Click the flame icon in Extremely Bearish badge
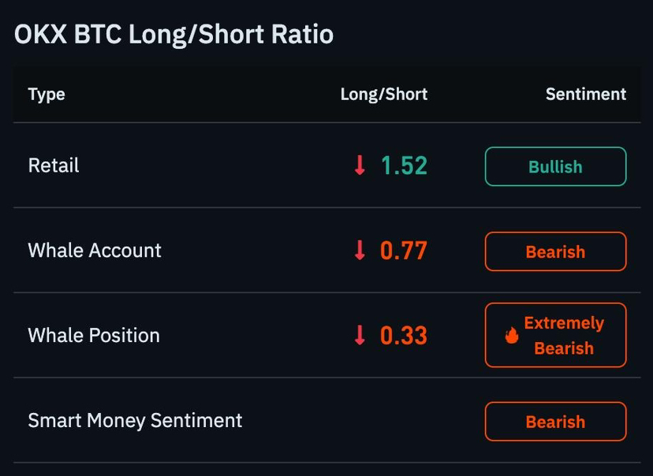This screenshot has height=476, width=653. 512,335
